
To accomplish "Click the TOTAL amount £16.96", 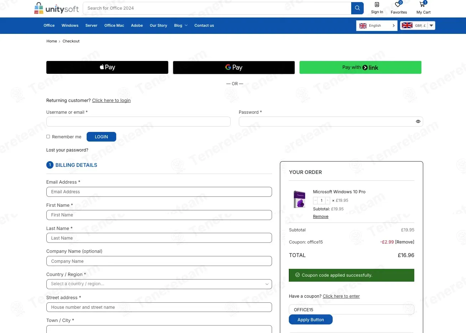I will coord(406,255).
